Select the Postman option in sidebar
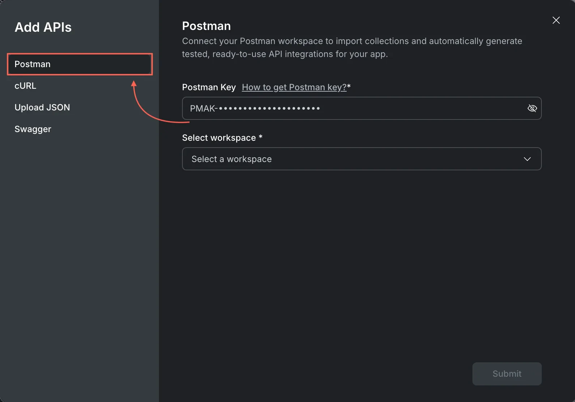 click(x=80, y=64)
